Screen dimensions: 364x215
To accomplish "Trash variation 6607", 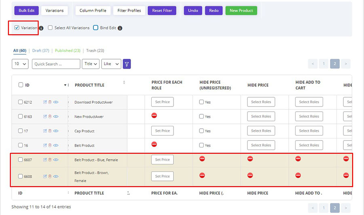I will (50, 160).
